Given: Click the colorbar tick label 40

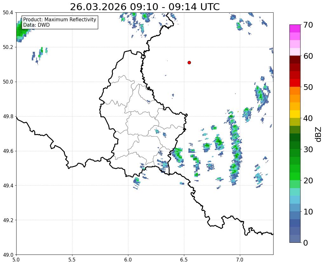Looking at the screenshot, I should (308, 118).
